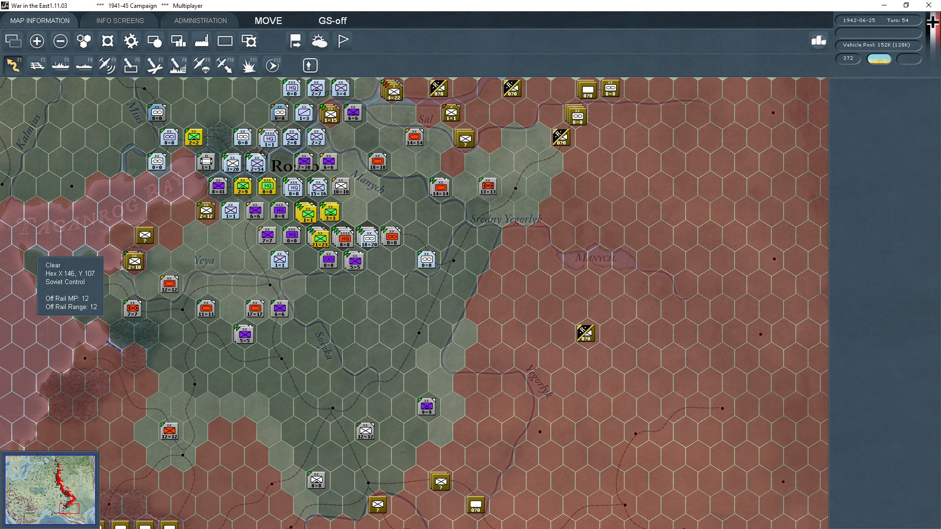Select the yellow counter labeled 21=23
The height and width of the screenshot is (529, 941).
point(320,239)
